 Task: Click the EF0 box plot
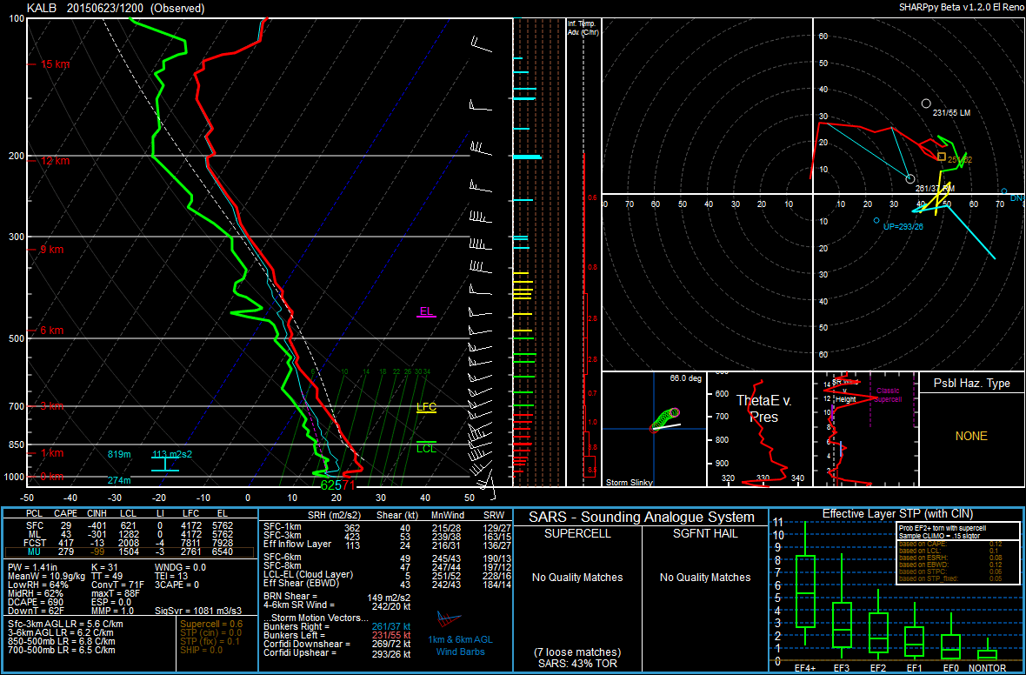[949, 636]
